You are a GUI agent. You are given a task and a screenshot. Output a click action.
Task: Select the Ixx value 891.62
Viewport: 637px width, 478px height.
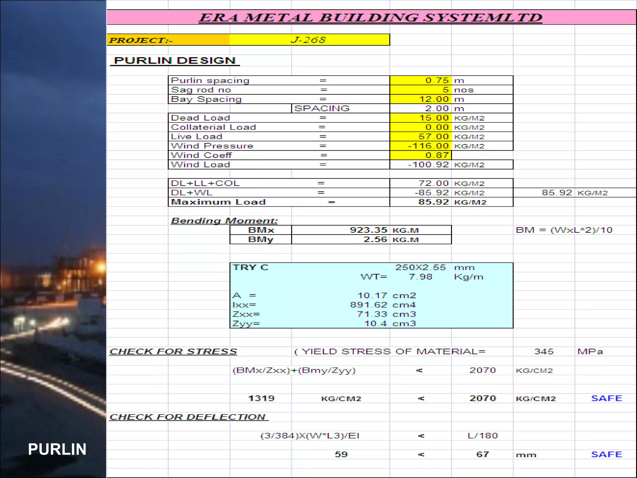pos(369,305)
